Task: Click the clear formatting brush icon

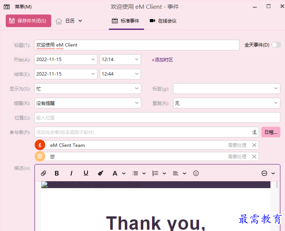Action: coord(100,173)
